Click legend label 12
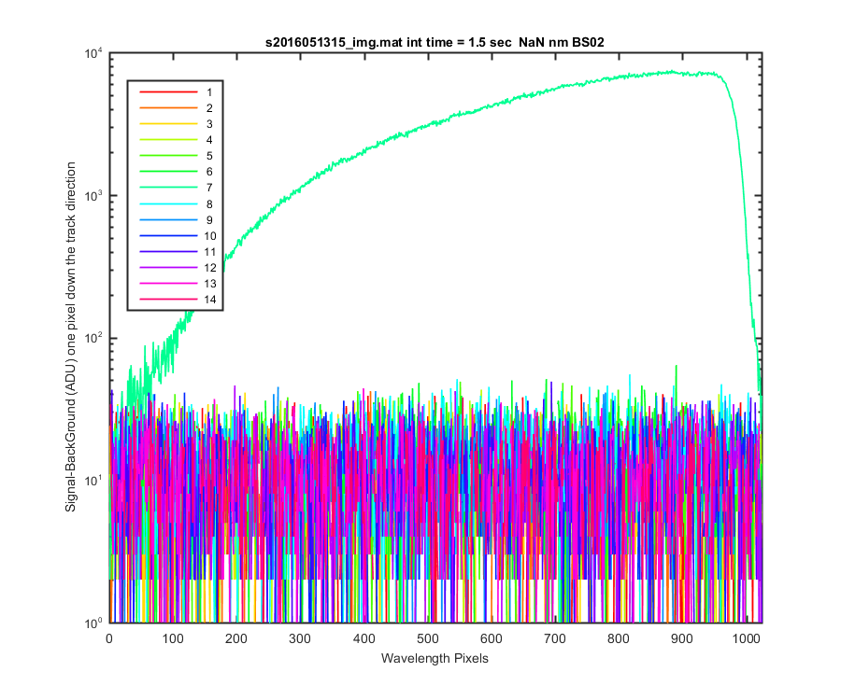Image resolution: width=841 pixels, height=700 pixels. 210,268
